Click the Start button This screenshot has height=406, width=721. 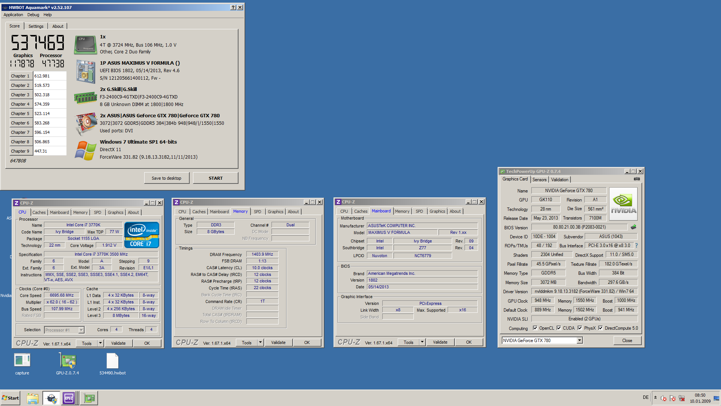pyautogui.click(x=11, y=398)
